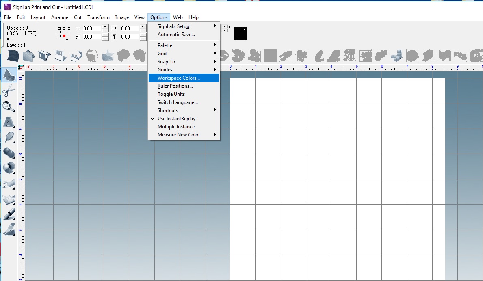Image resolution: width=483 pixels, height=281 pixels.
Task: Click the New document toolbar icon
Action: coord(13,56)
